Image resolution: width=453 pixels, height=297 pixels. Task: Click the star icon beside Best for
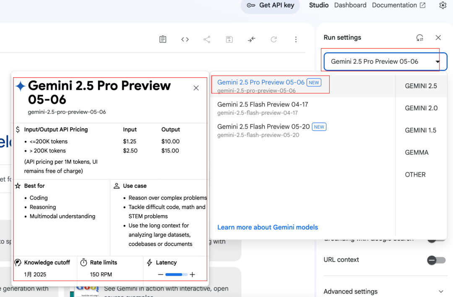(18, 186)
